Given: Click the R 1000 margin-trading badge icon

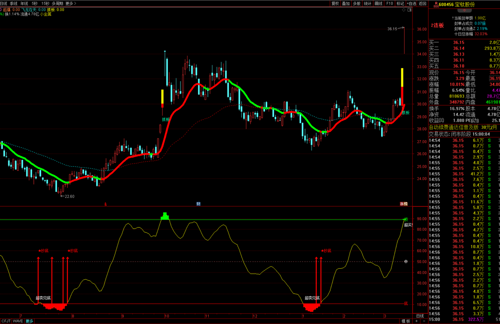Looking at the screenshot, I should click(x=436, y=5).
